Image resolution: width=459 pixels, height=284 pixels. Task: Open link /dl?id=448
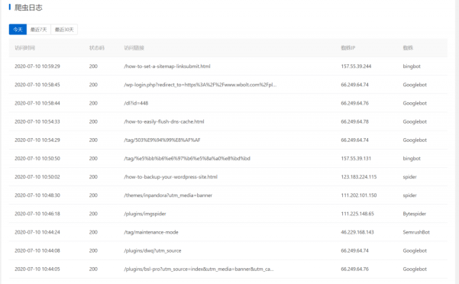pos(136,103)
